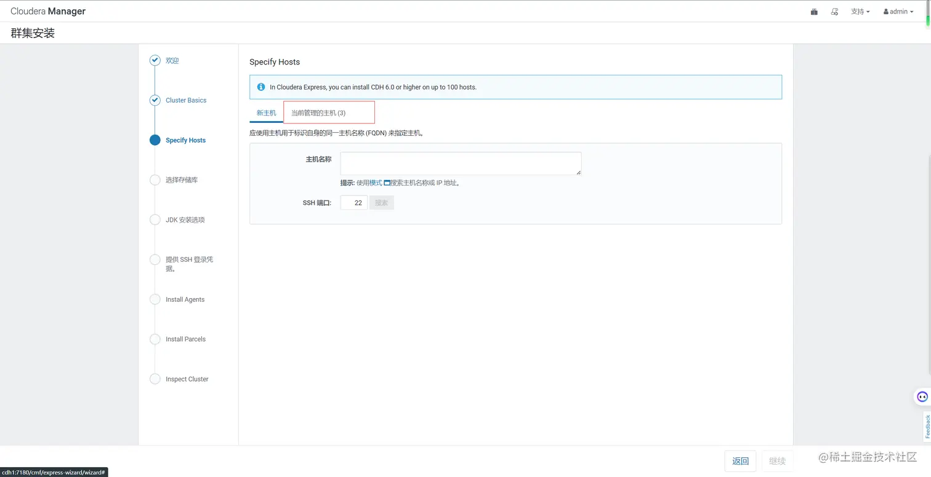Open the 模式 pattern hint link
The image size is (931, 477).
pos(376,183)
